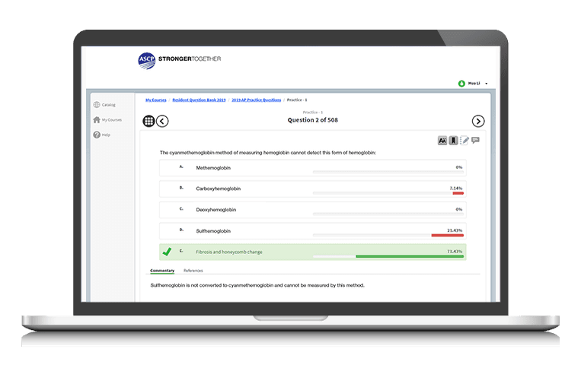The height and width of the screenshot is (365, 581).
Task: Click the font size AA icon
Action: tap(442, 140)
